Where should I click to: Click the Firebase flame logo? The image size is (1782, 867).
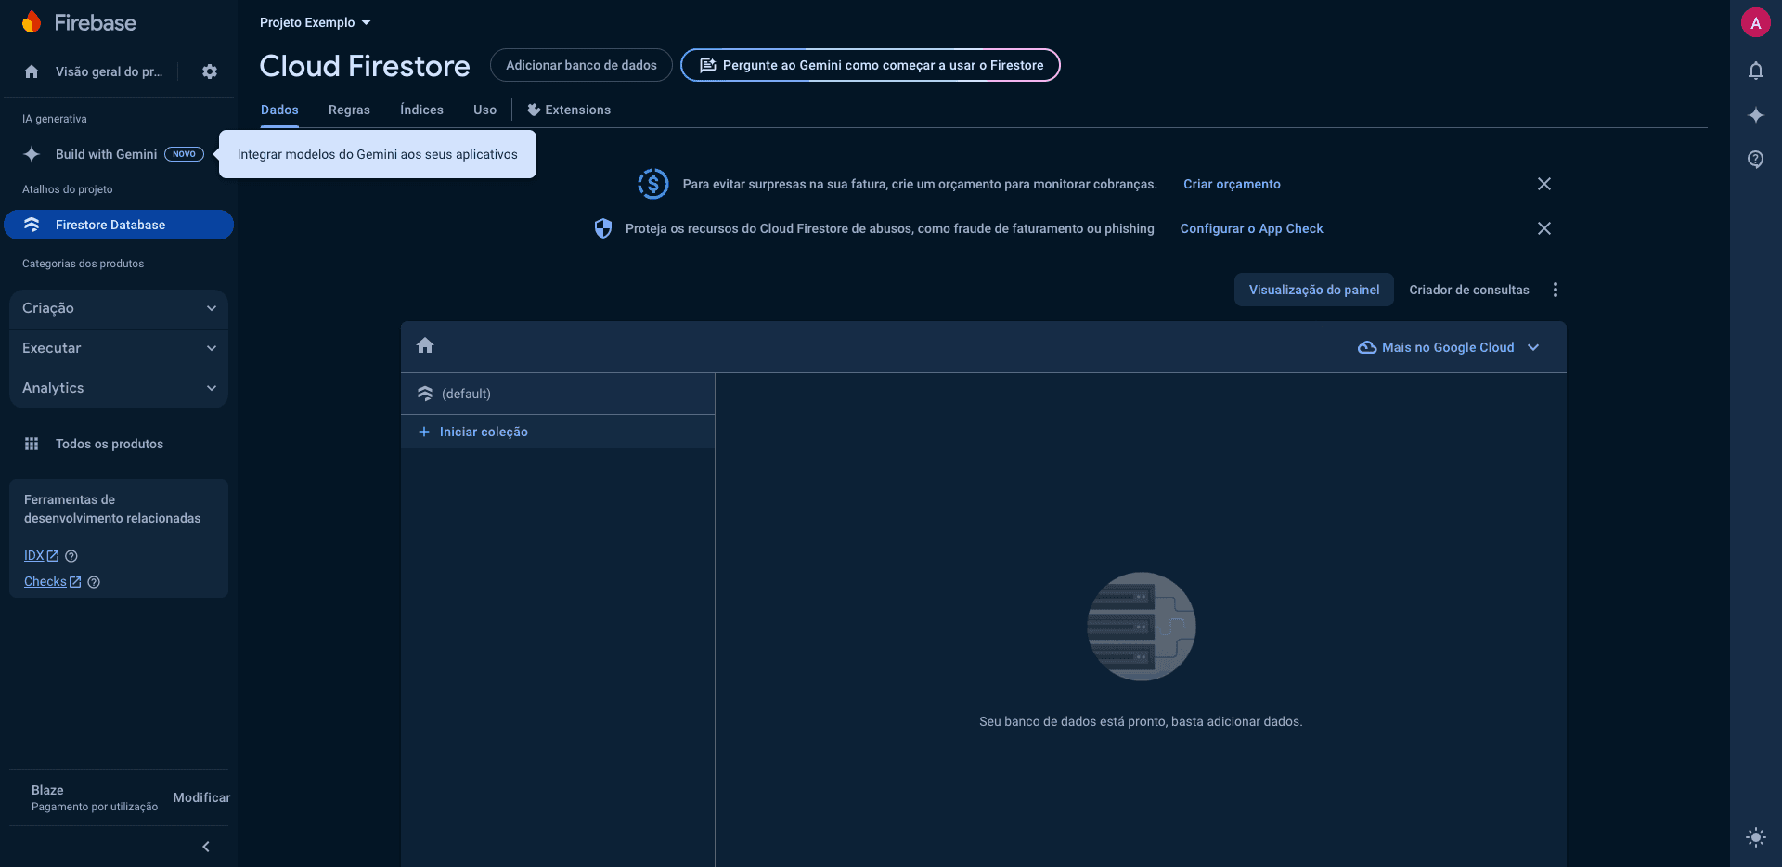pyautogui.click(x=32, y=22)
